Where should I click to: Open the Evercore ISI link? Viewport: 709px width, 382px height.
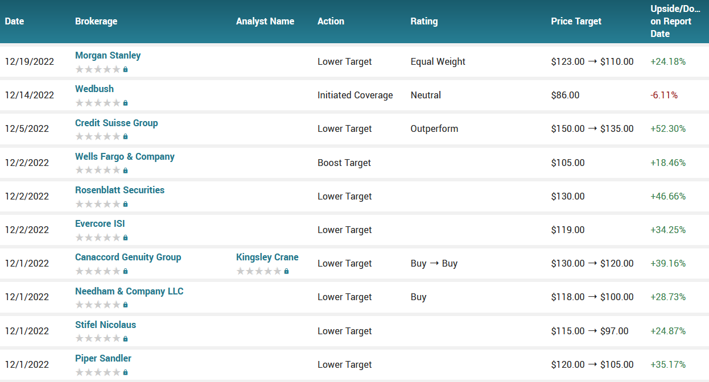(100, 223)
